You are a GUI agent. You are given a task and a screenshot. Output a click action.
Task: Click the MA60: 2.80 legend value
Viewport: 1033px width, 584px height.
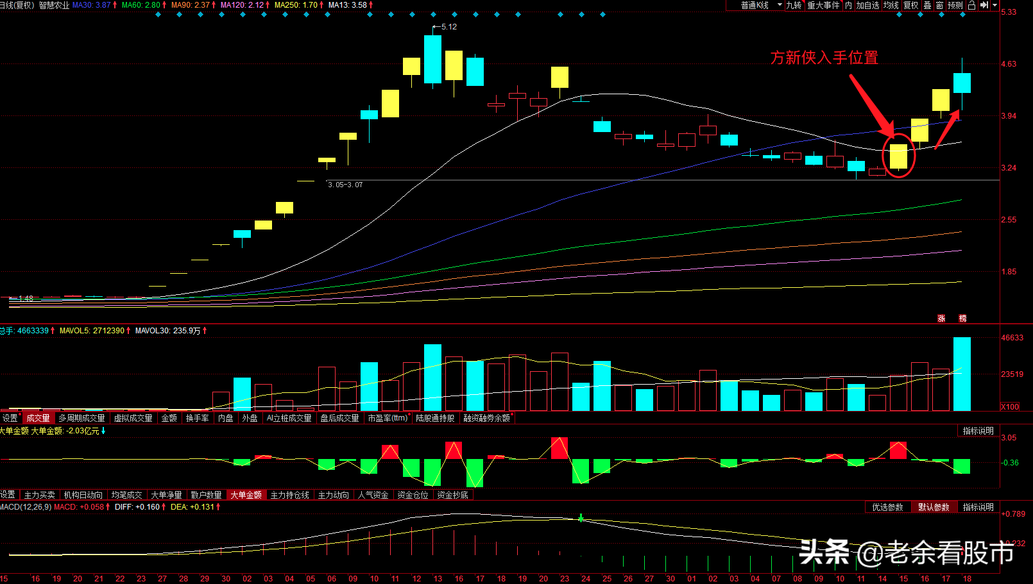click(141, 5)
